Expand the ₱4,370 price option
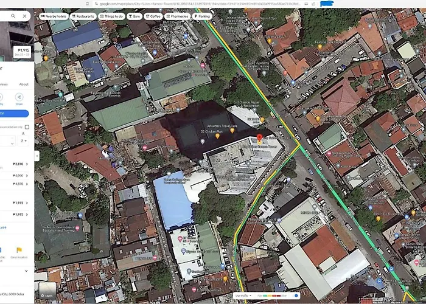The height and width of the screenshot is (304, 426). click(27, 184)
